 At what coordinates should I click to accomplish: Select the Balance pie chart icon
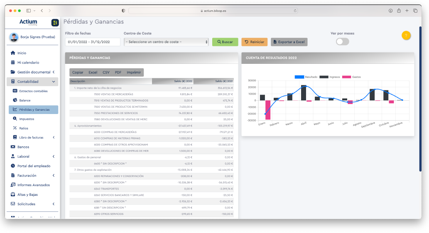(15, 100)
